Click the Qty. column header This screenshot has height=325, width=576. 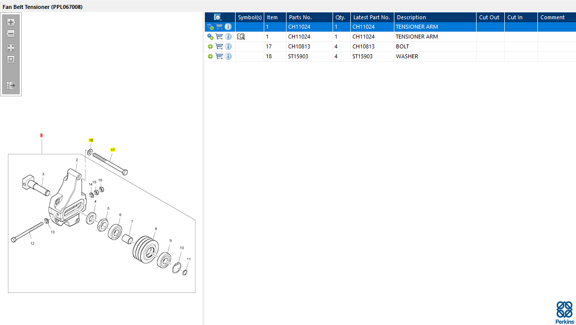click(x=341, y=17)
